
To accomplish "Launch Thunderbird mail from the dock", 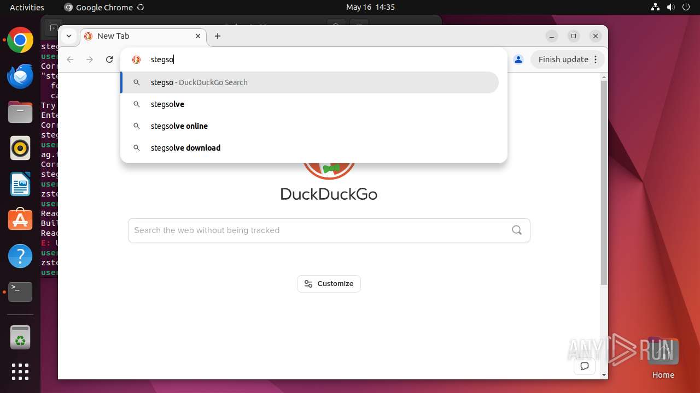I will tap(20, 76).
